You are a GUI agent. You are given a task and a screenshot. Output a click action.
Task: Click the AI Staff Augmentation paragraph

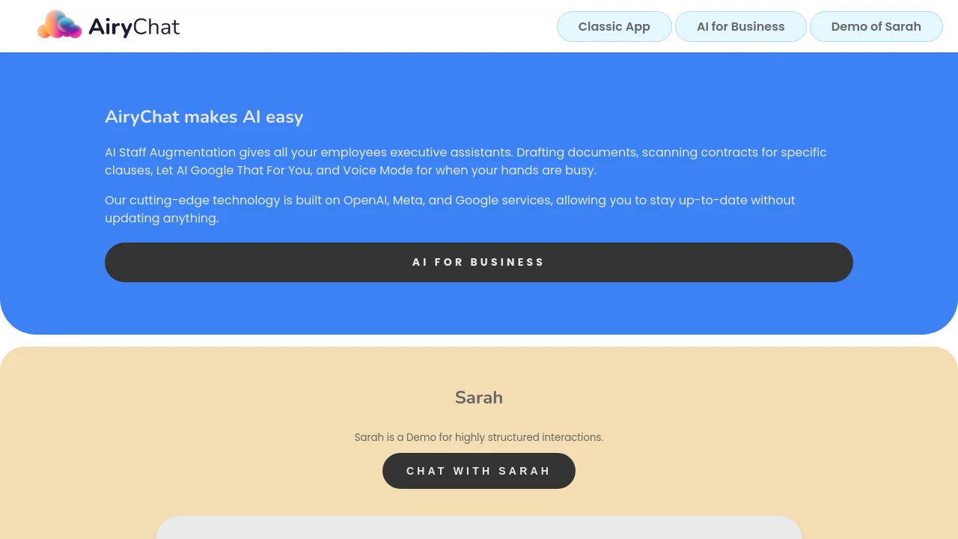point(466,161)
